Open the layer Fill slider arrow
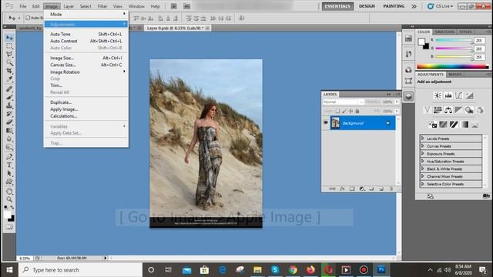This screenshot has width=493, height=277. (397, 111)
